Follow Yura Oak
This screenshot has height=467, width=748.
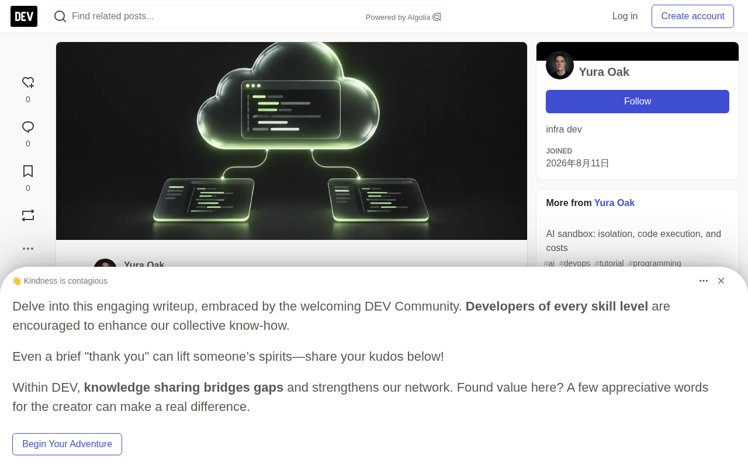click(638, 102)
